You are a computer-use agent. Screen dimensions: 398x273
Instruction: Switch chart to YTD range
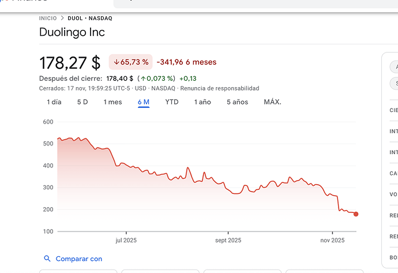click(172, 102)
